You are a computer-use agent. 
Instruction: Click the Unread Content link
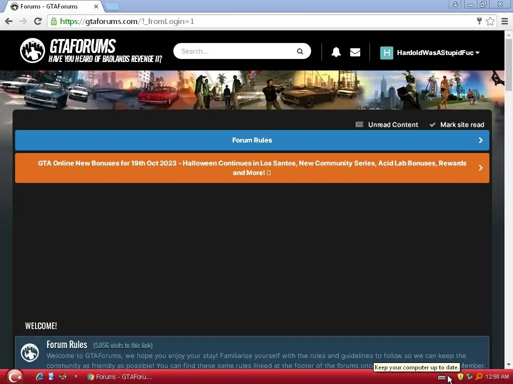[393, 124]
